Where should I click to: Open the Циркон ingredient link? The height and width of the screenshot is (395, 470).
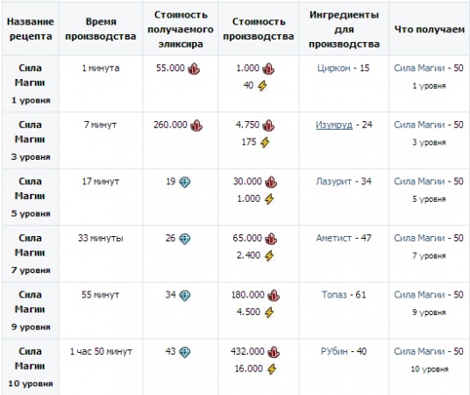coord(334,68)
